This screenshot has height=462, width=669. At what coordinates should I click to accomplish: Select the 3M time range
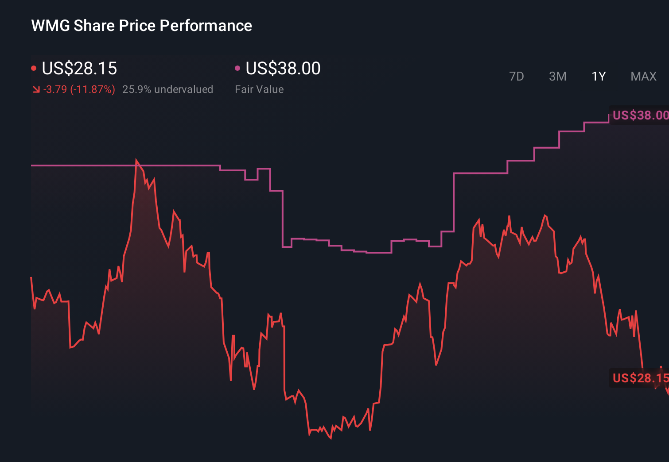(557, 76)
